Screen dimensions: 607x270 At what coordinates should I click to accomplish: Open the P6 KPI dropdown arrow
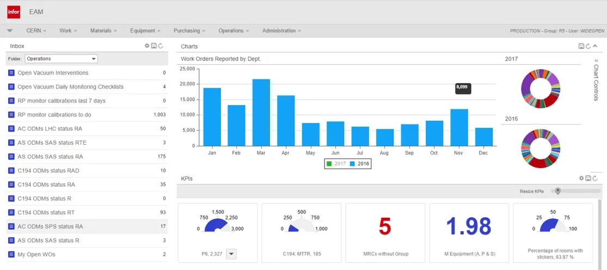coord(231,254)
